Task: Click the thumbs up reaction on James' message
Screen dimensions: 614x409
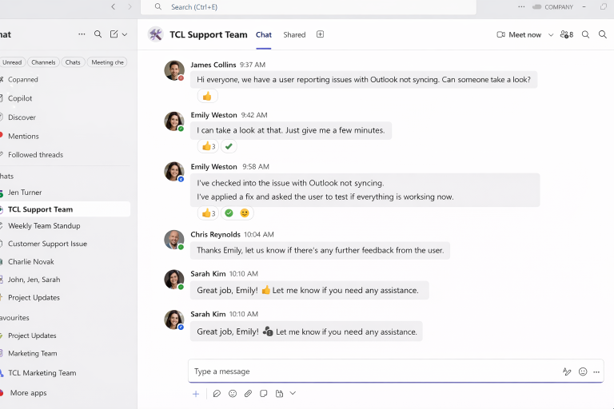Action: 207,96
